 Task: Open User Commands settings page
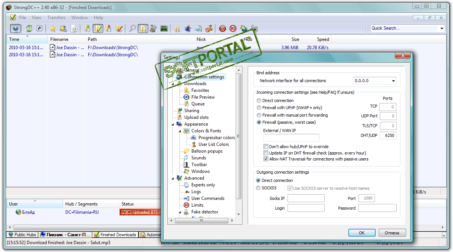(x=208, y=198)
